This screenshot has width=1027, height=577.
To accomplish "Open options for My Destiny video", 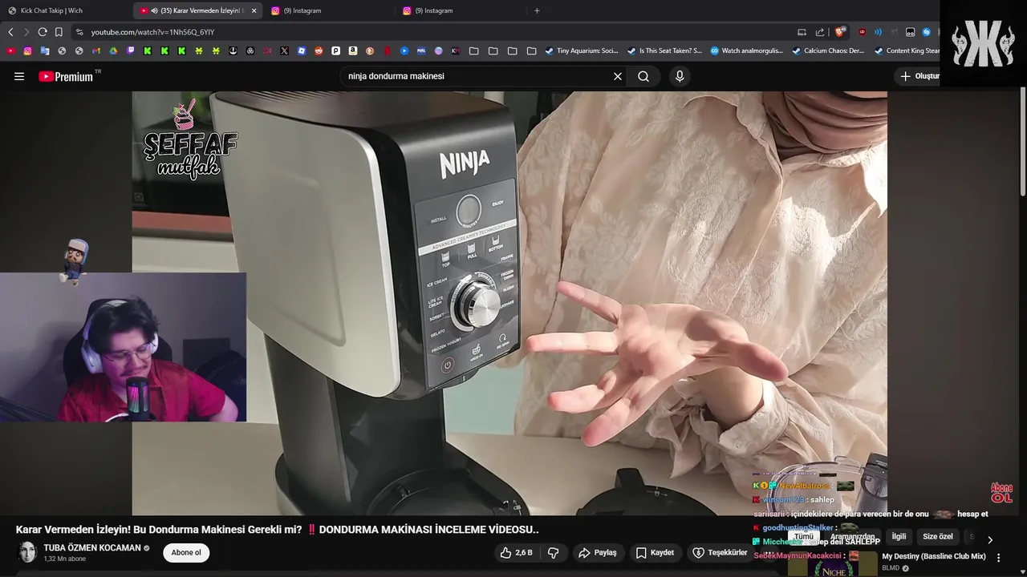I will pyautogui.click(x=999, y=557).
